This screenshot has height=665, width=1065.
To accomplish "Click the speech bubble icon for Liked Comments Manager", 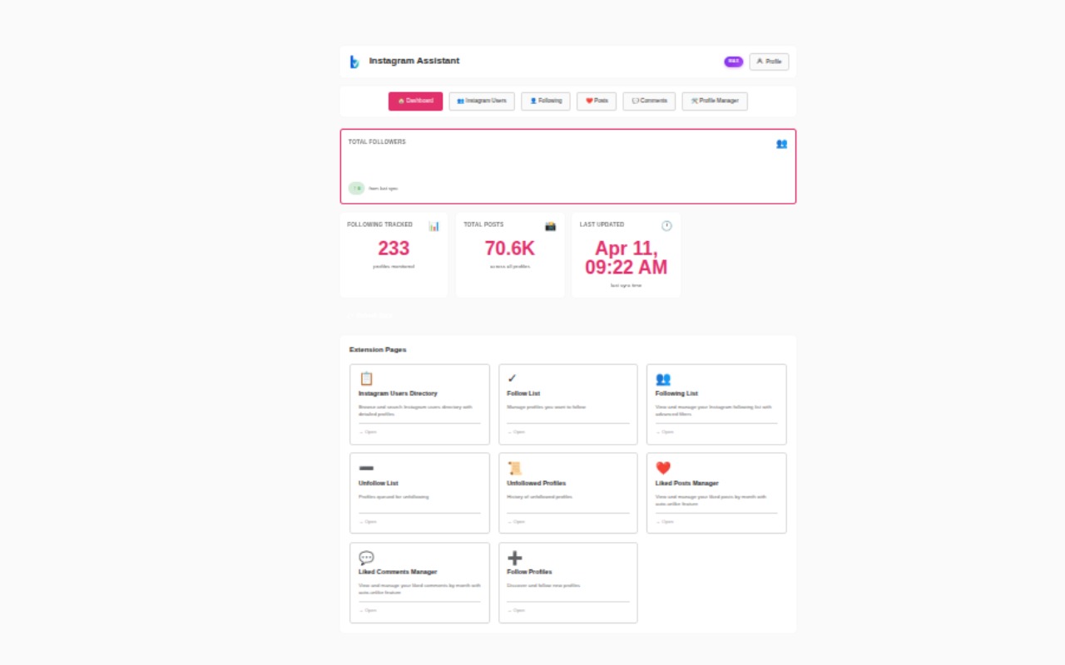I will coord(366,557).
